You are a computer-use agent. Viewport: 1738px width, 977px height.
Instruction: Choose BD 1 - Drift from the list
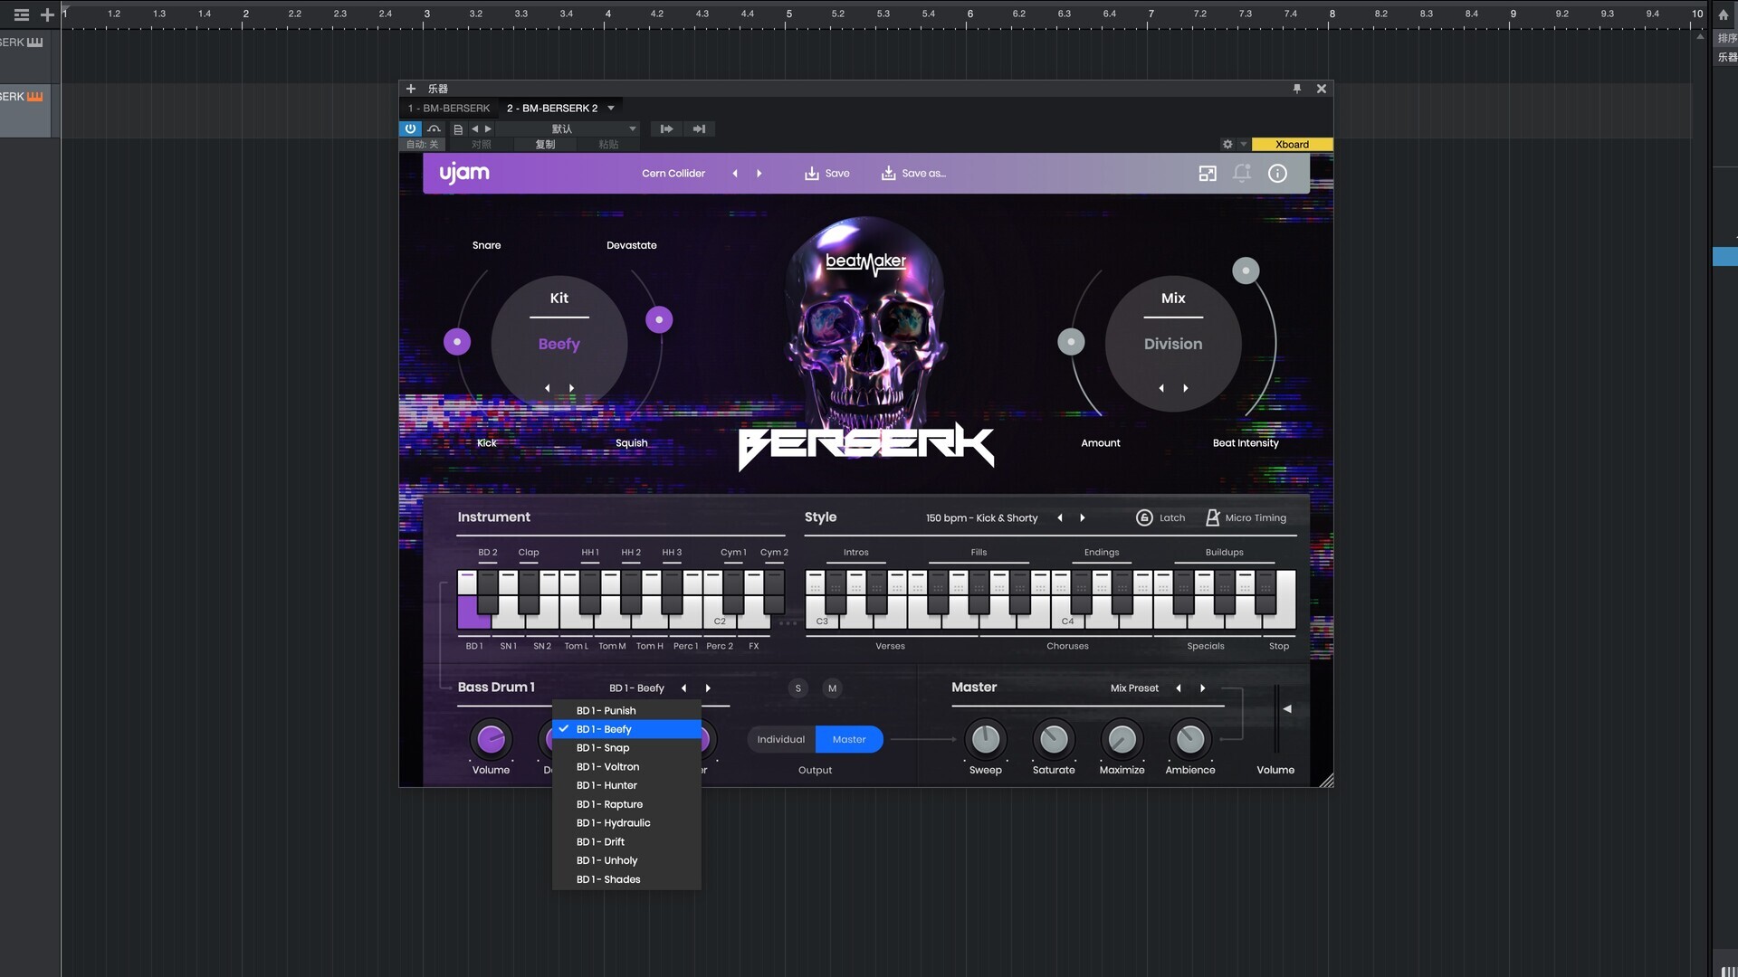pyautogui.click(x=626, y=841)
